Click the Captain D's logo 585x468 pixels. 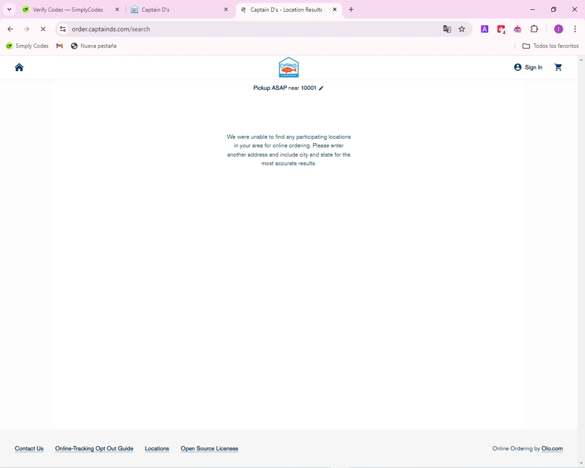289,67
